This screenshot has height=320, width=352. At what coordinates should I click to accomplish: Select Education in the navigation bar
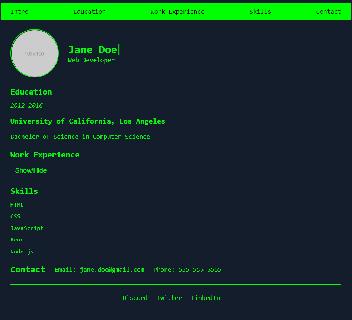(x=89, y=12)
